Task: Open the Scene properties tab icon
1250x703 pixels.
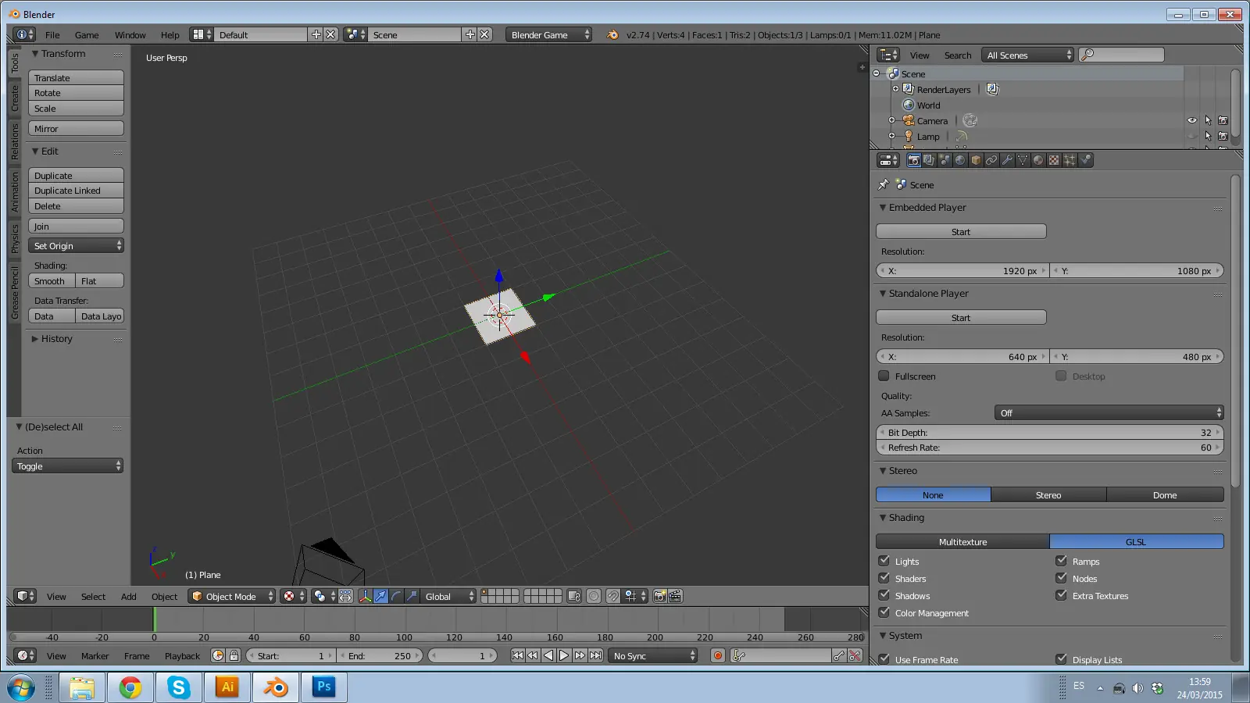Action: tap(945, 160)
